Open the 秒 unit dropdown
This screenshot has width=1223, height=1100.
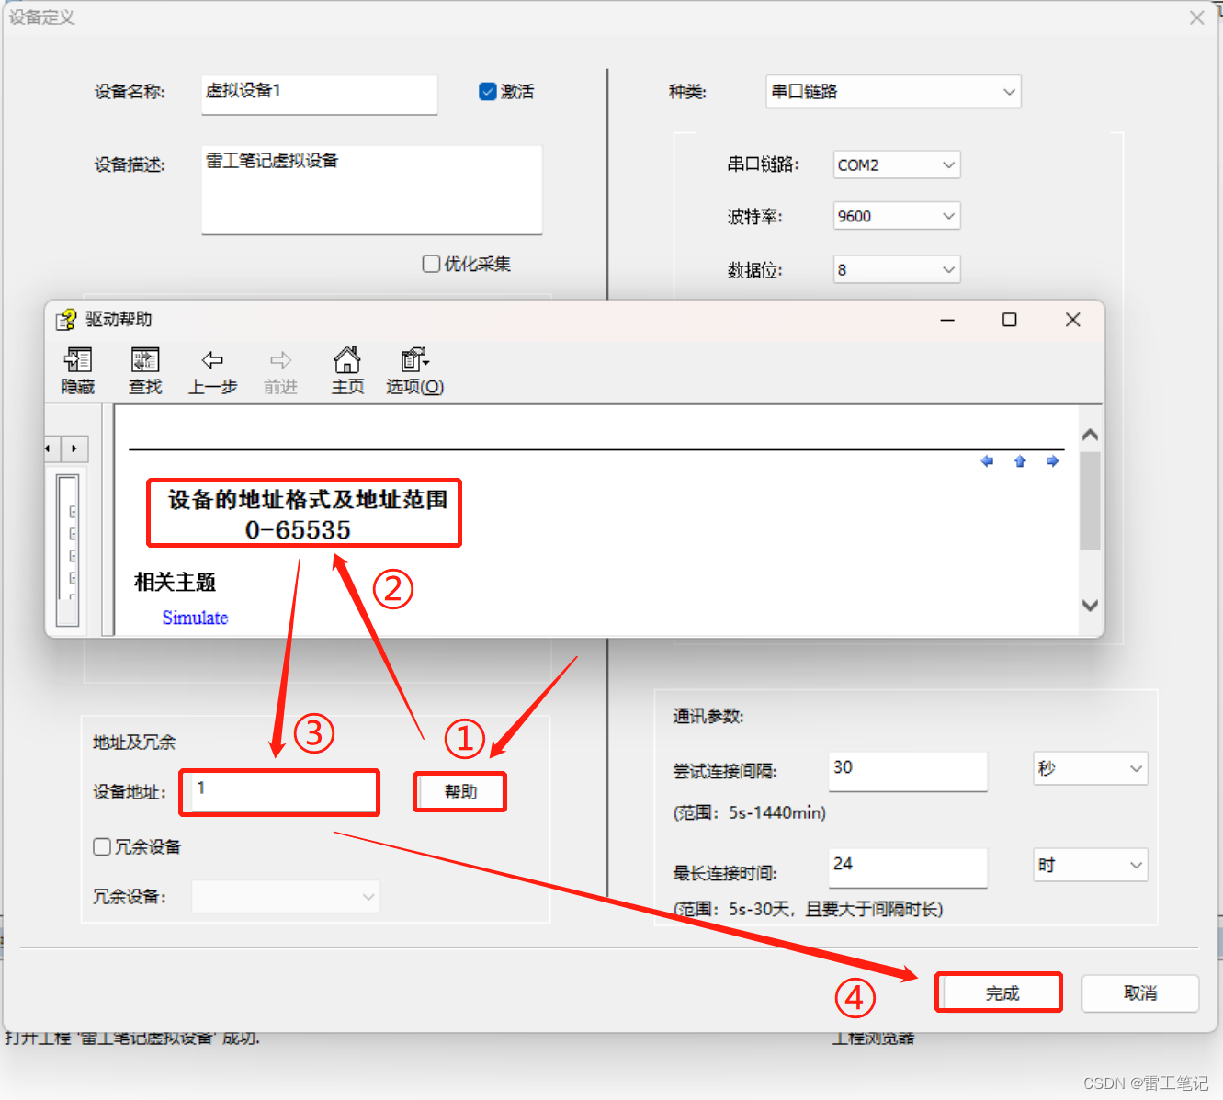pyautogui.click(x=1091, y=768)
